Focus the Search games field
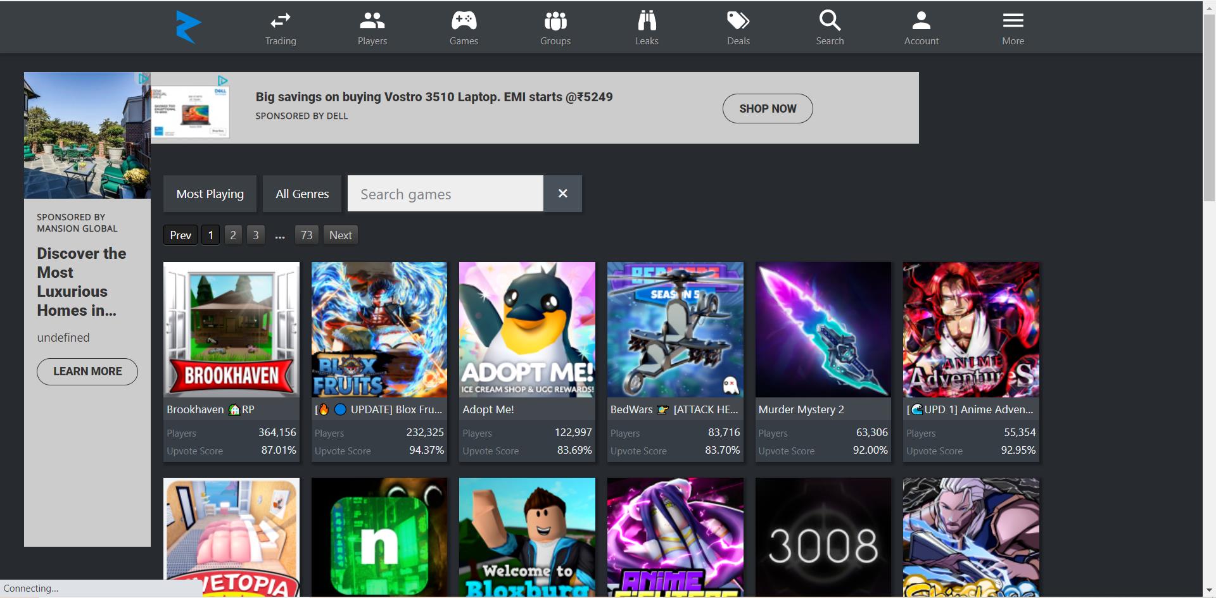Image resolution: width=1216 pixels, height=598 pixels. pos(445,194)
